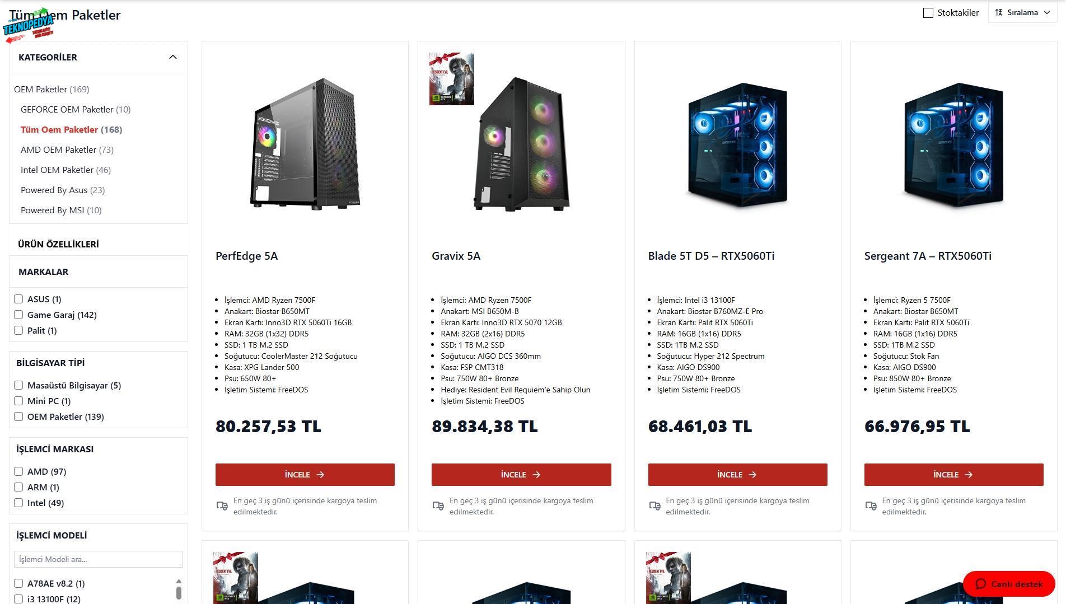Enable the Stoktakiler checkbox
Viewport: 1066px width, 604px height.
[x=928, y=13]
